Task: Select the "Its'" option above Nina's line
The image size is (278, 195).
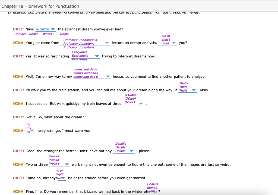Action: [x=28, y=124]
